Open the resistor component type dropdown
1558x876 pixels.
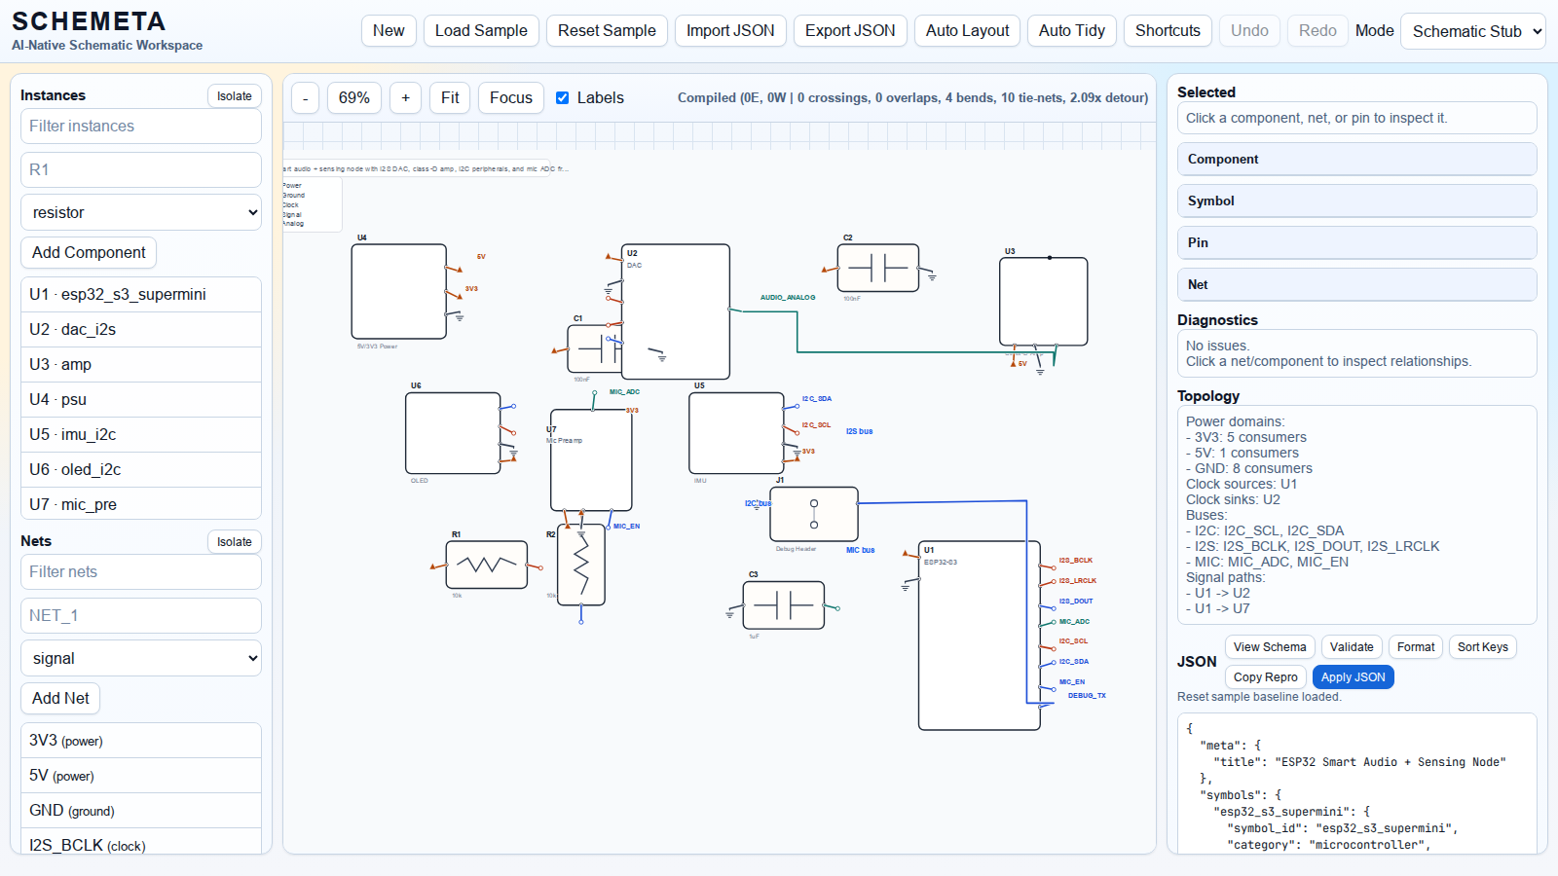(141, 212)
